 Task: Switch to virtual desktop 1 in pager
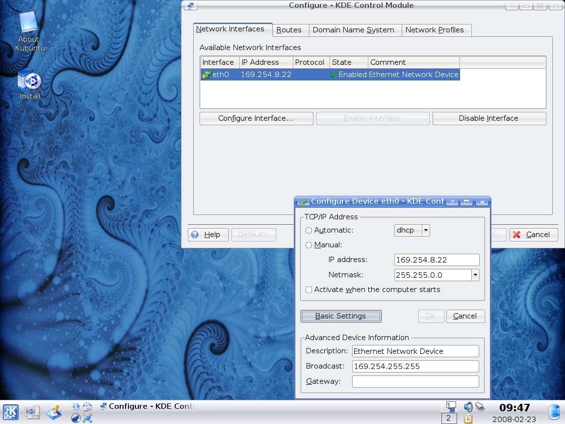[x=449, y=407]
